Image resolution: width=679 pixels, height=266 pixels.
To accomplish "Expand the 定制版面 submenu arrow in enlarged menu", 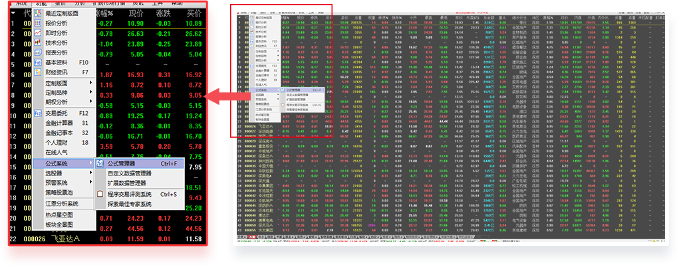I will click(91, 83).
